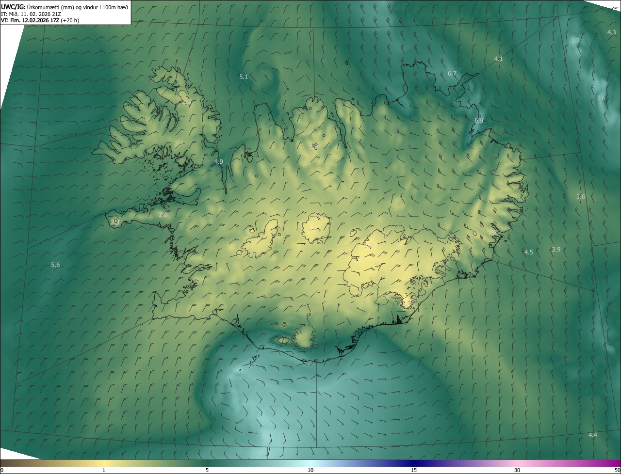Click the 4.4 value label on the map

[x=592, y=435]
